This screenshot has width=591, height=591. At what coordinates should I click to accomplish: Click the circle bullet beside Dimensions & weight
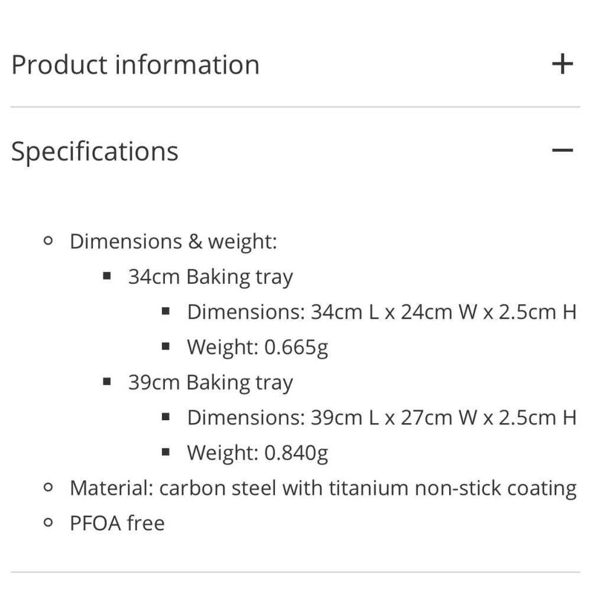click(48, 241)
